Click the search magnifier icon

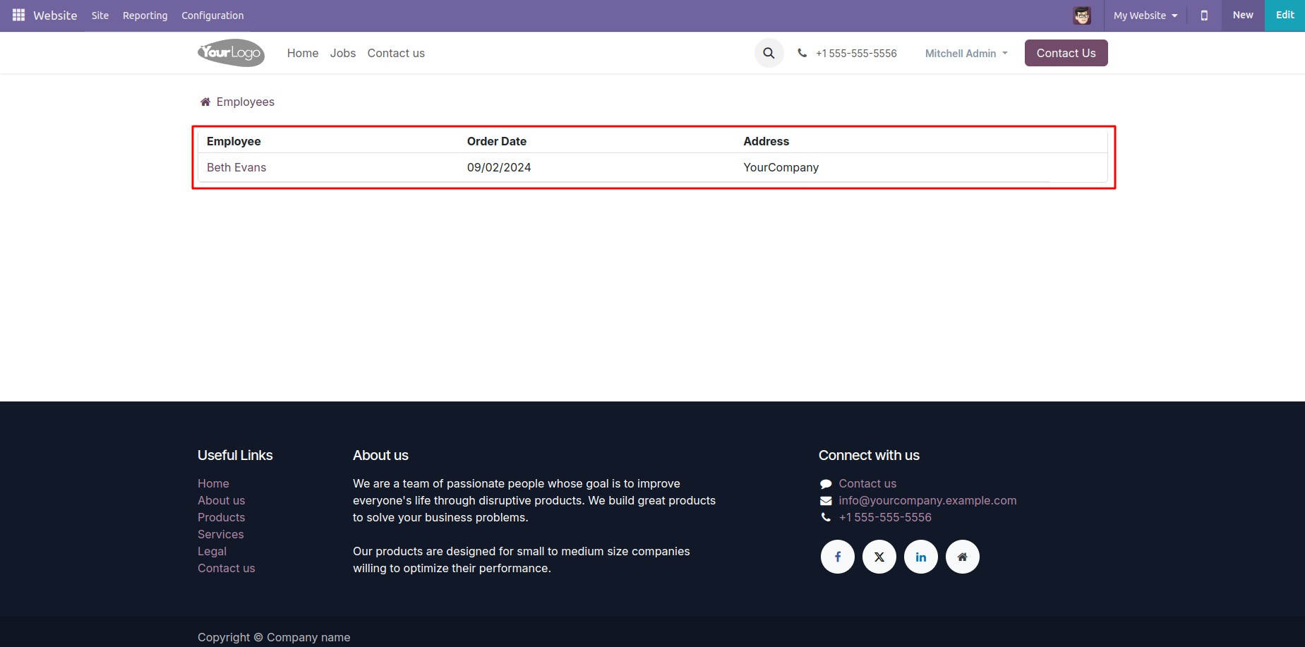(x=769, y=53)
